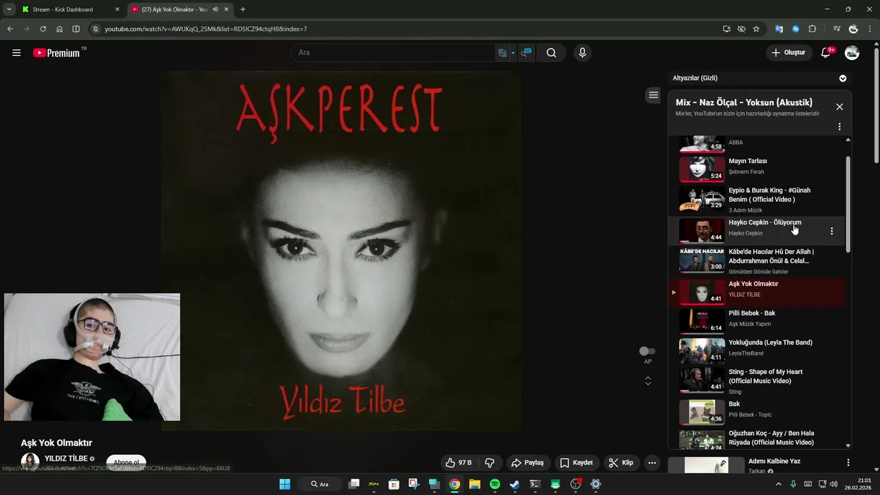The height and width of the screenshot is (495, 880).
Task: Click the eye-slash icon in address bar
Action: pyautogui.click(x=741, y=29)
